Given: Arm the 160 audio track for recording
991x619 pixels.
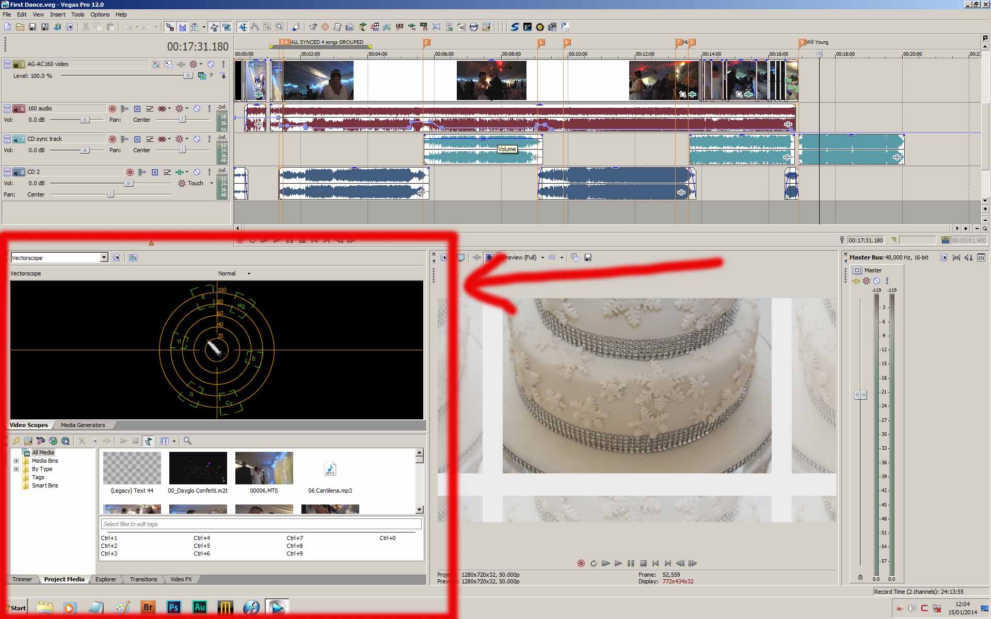Looking at the screenshot, I should tap(112, 109).
